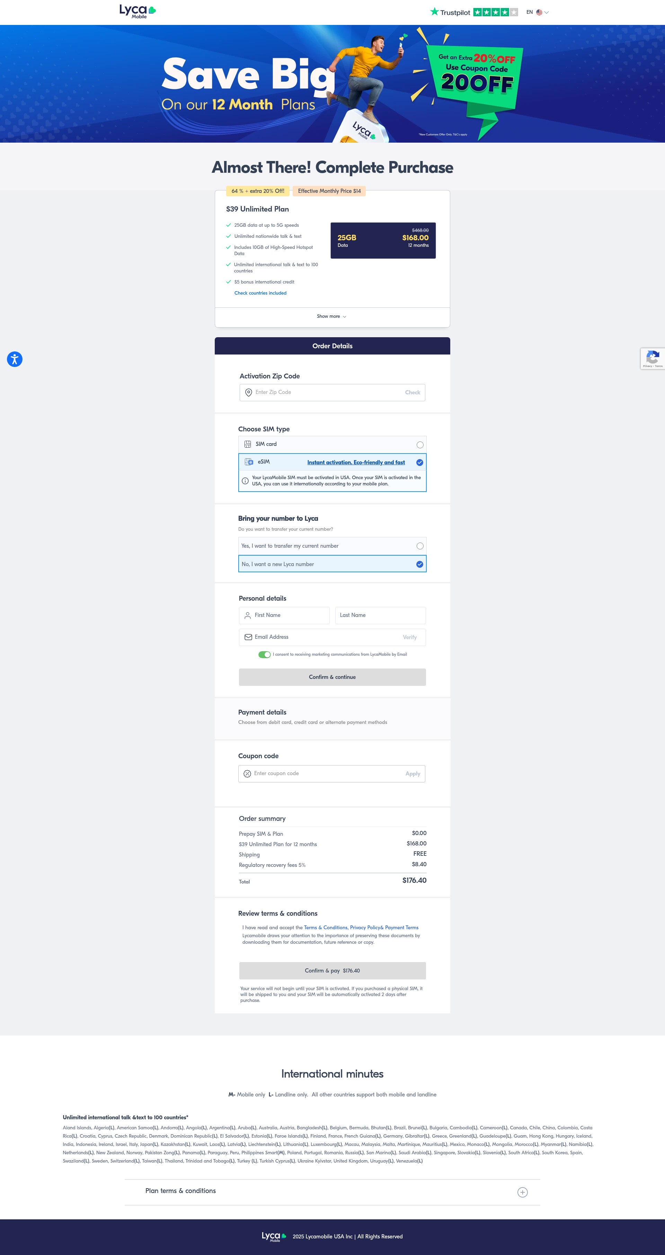Choose Yes, transfer my current number
665x1255 pixels.
[x=332, y=546]
